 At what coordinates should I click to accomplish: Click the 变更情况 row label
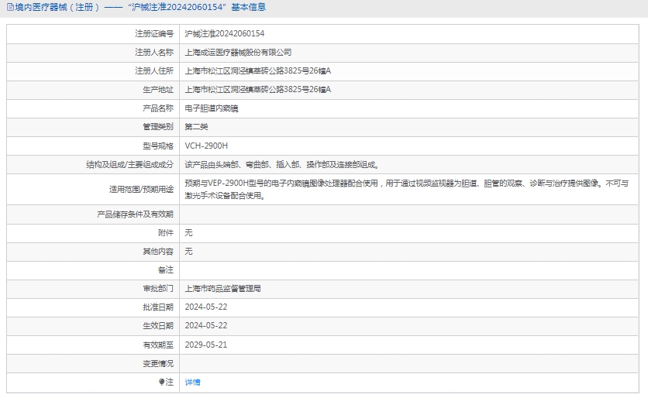point(157,363)
